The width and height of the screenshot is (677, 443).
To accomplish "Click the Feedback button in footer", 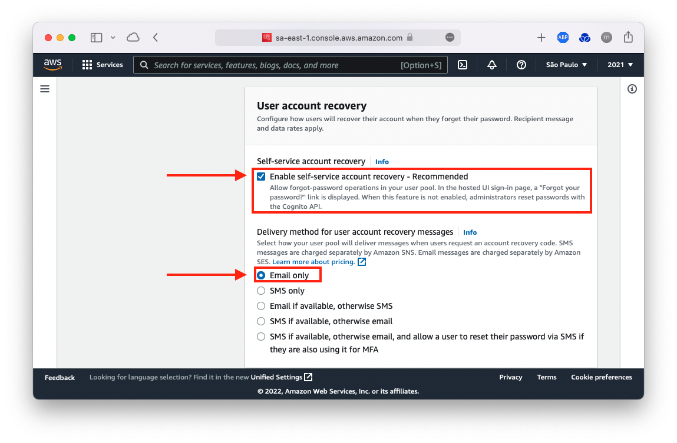I will (60, 378).
